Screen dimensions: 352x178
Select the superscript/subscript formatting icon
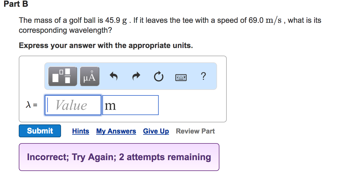(x=62, y=76)
